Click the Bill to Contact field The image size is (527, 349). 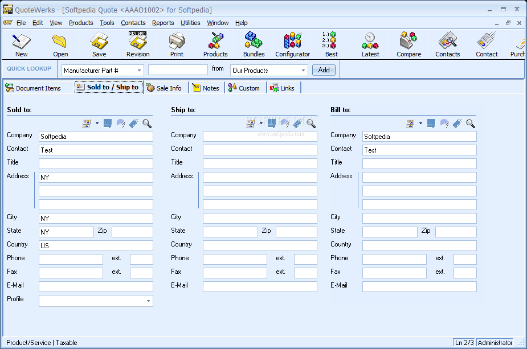coord(419,150)
